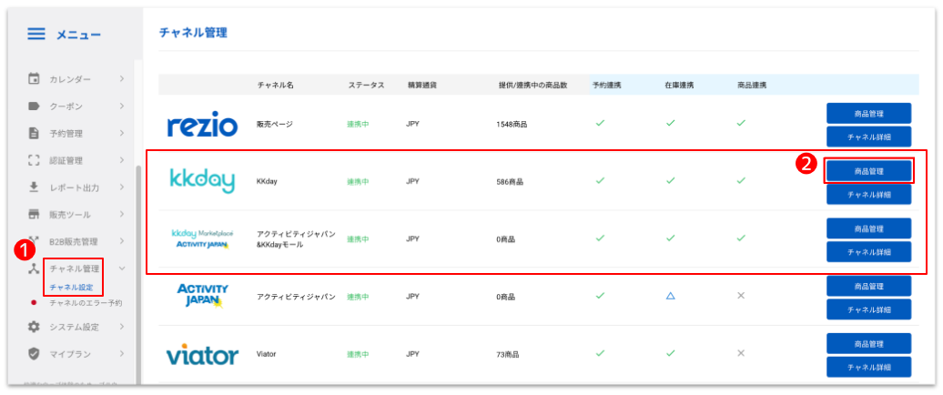This screenshot has width=943, height=395.
Task: Expand the 予約管理 menu chevron
Action: coord(121,134)
